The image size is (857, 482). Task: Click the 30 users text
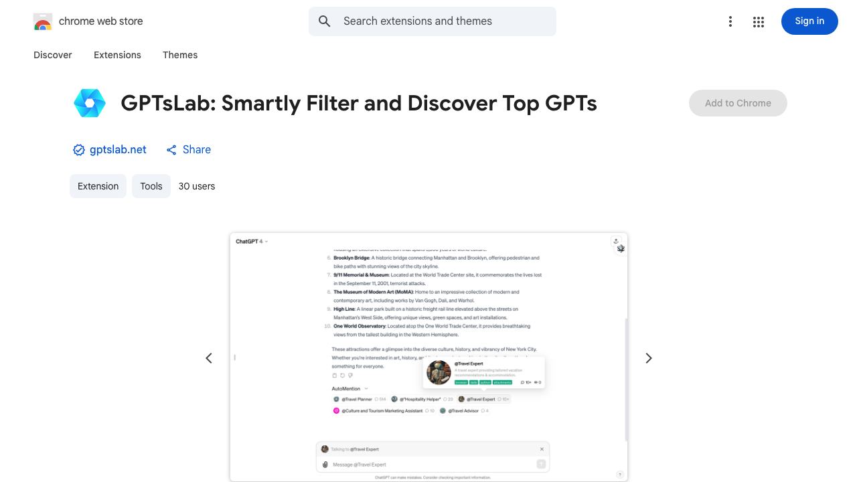(x=197, y=186)
